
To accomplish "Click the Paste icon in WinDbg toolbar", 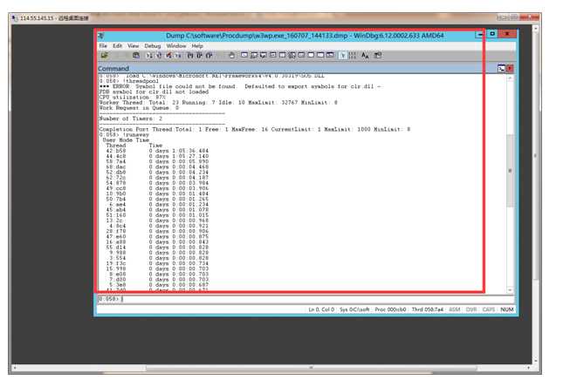I will (x=136, y=55).
